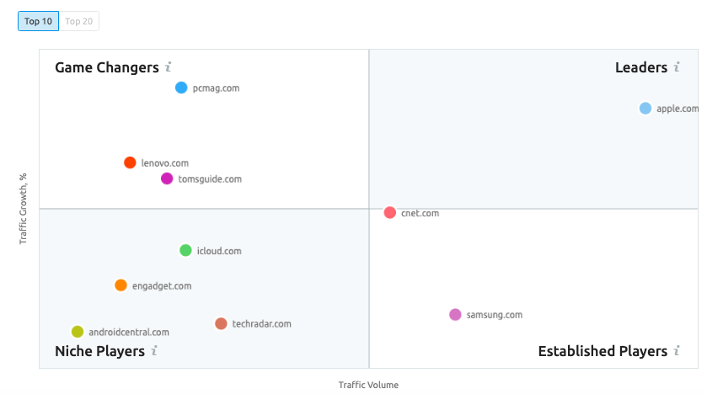Click the pcmag.com blue data point
The width and height of the screenshot is (707, 394).
181,88
